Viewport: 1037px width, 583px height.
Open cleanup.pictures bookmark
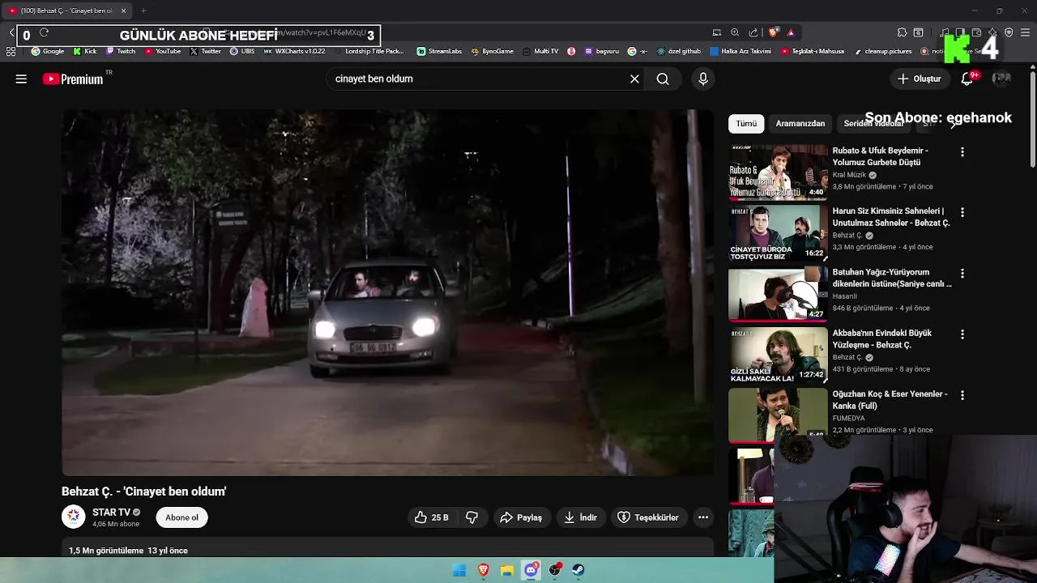click(883, 51)
